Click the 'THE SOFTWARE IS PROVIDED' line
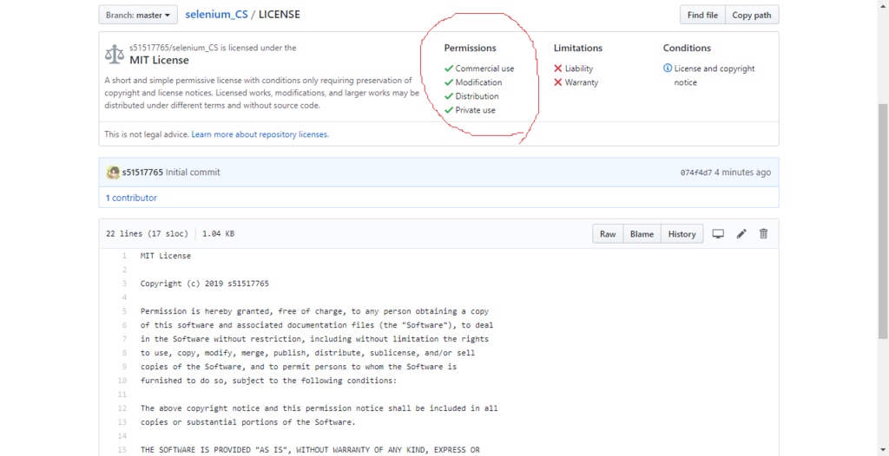This screenshot has width=889, height=456. 310,450
